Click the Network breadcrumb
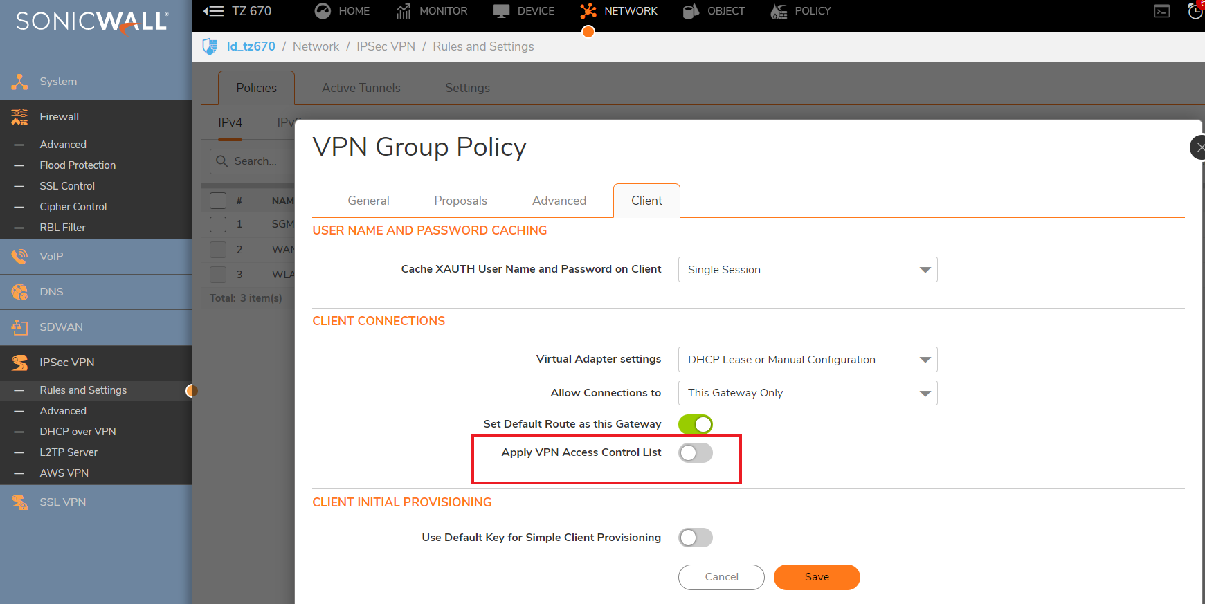1205x604 pixels. tap(316, 46)
